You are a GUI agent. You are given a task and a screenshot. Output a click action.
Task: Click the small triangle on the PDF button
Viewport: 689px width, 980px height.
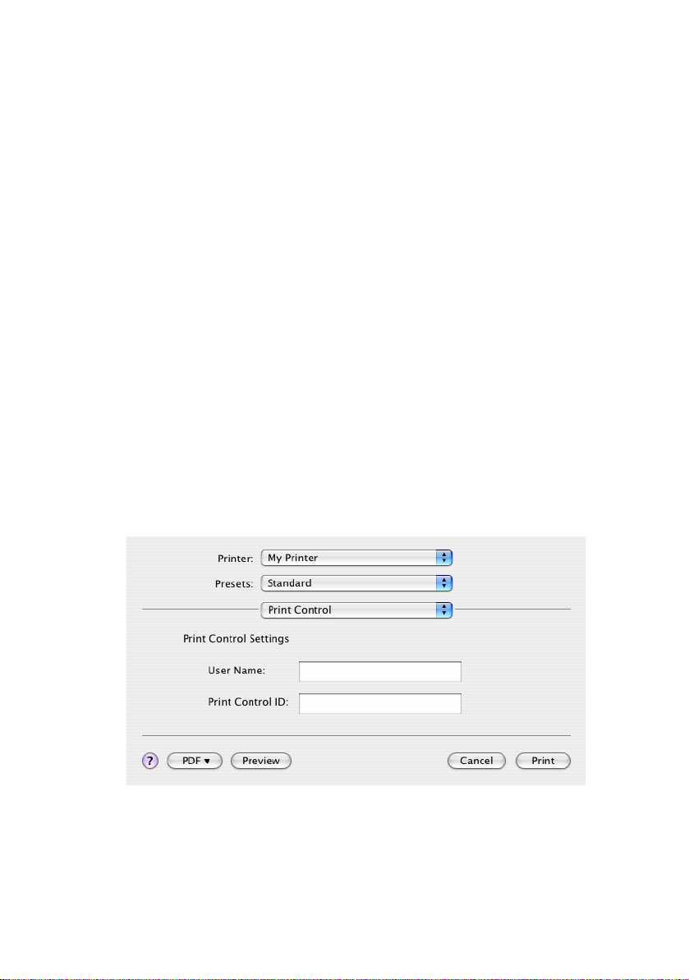[207, 761]
